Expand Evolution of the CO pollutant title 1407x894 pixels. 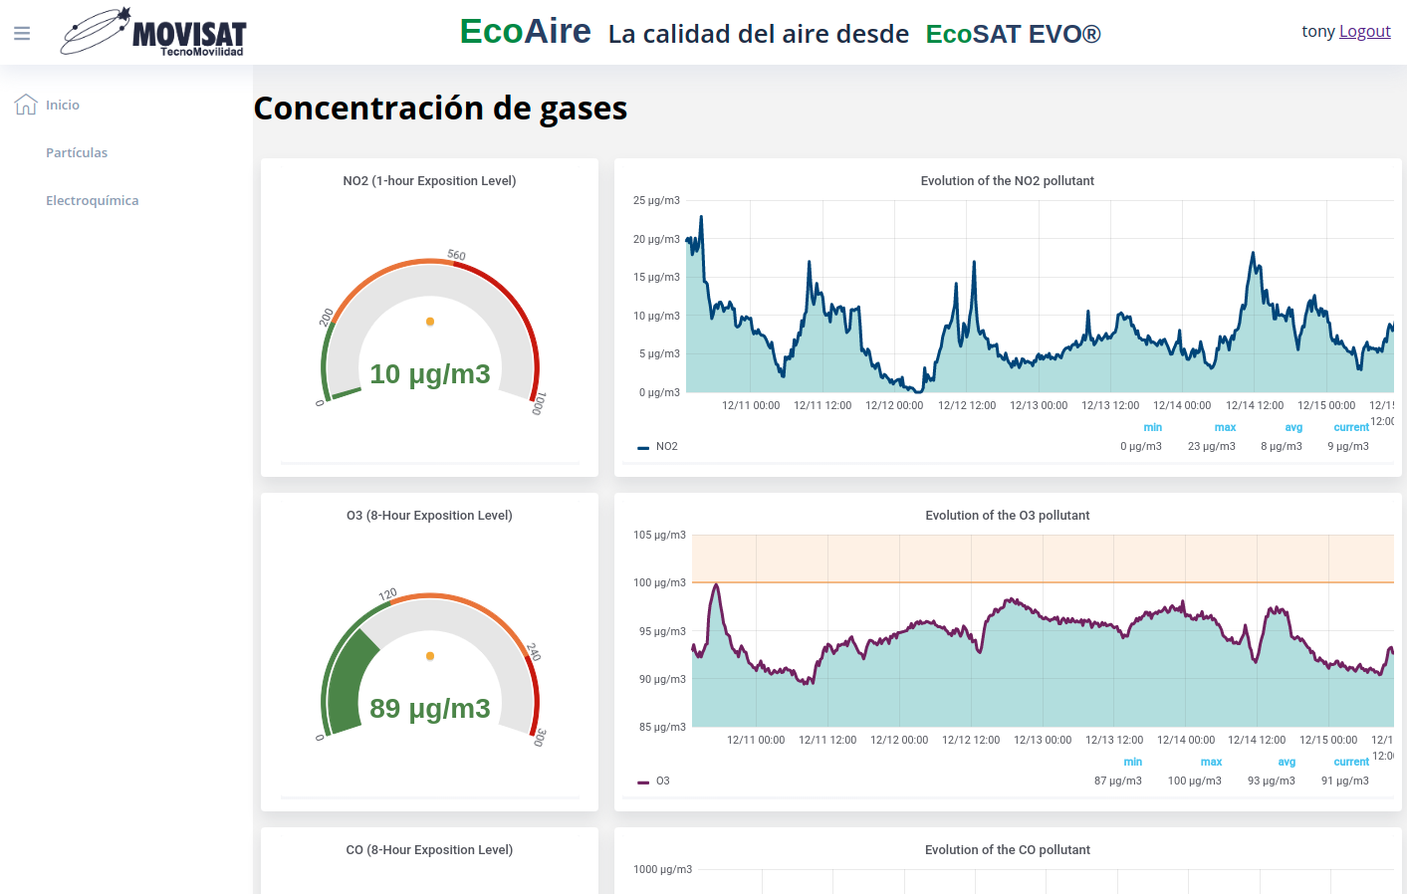1007,850
